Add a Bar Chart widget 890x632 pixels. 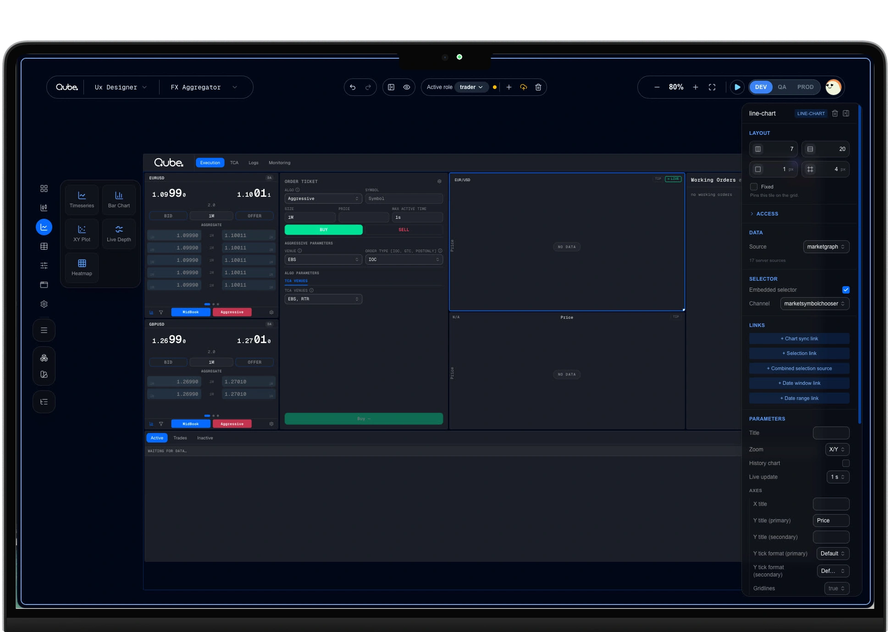[119, 200]
